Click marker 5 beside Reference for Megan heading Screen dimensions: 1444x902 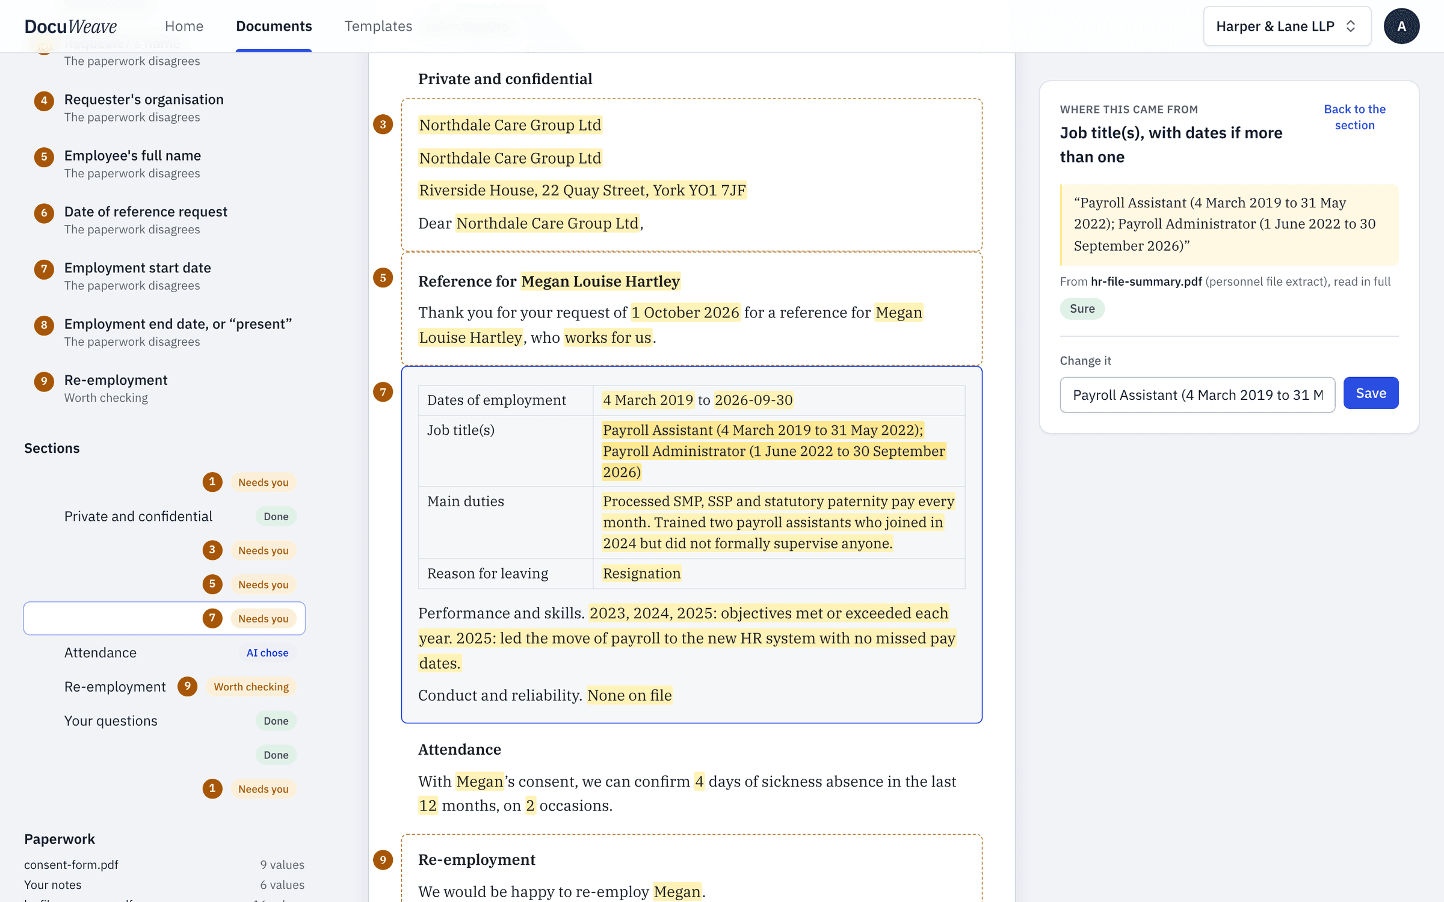point(383,278)
